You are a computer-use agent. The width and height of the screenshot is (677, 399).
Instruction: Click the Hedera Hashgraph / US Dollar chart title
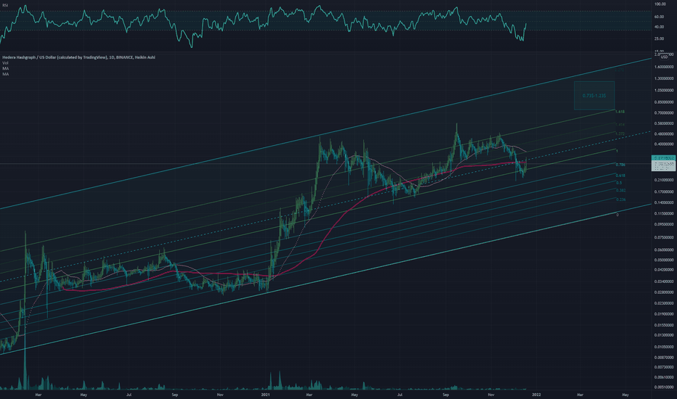(x=78, y=57)
